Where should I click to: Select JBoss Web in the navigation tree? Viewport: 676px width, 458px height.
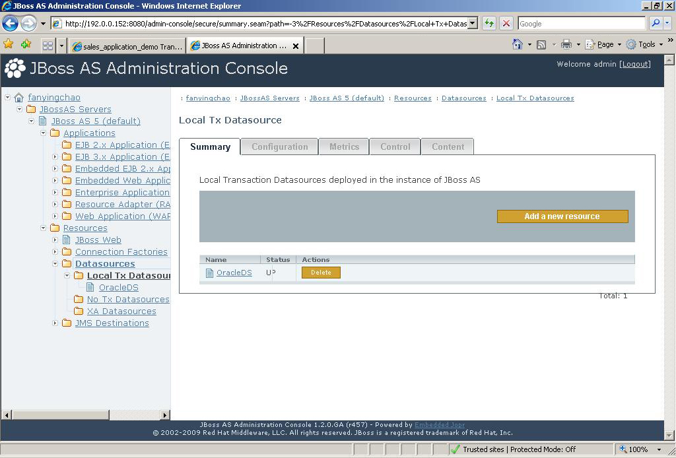98,240
